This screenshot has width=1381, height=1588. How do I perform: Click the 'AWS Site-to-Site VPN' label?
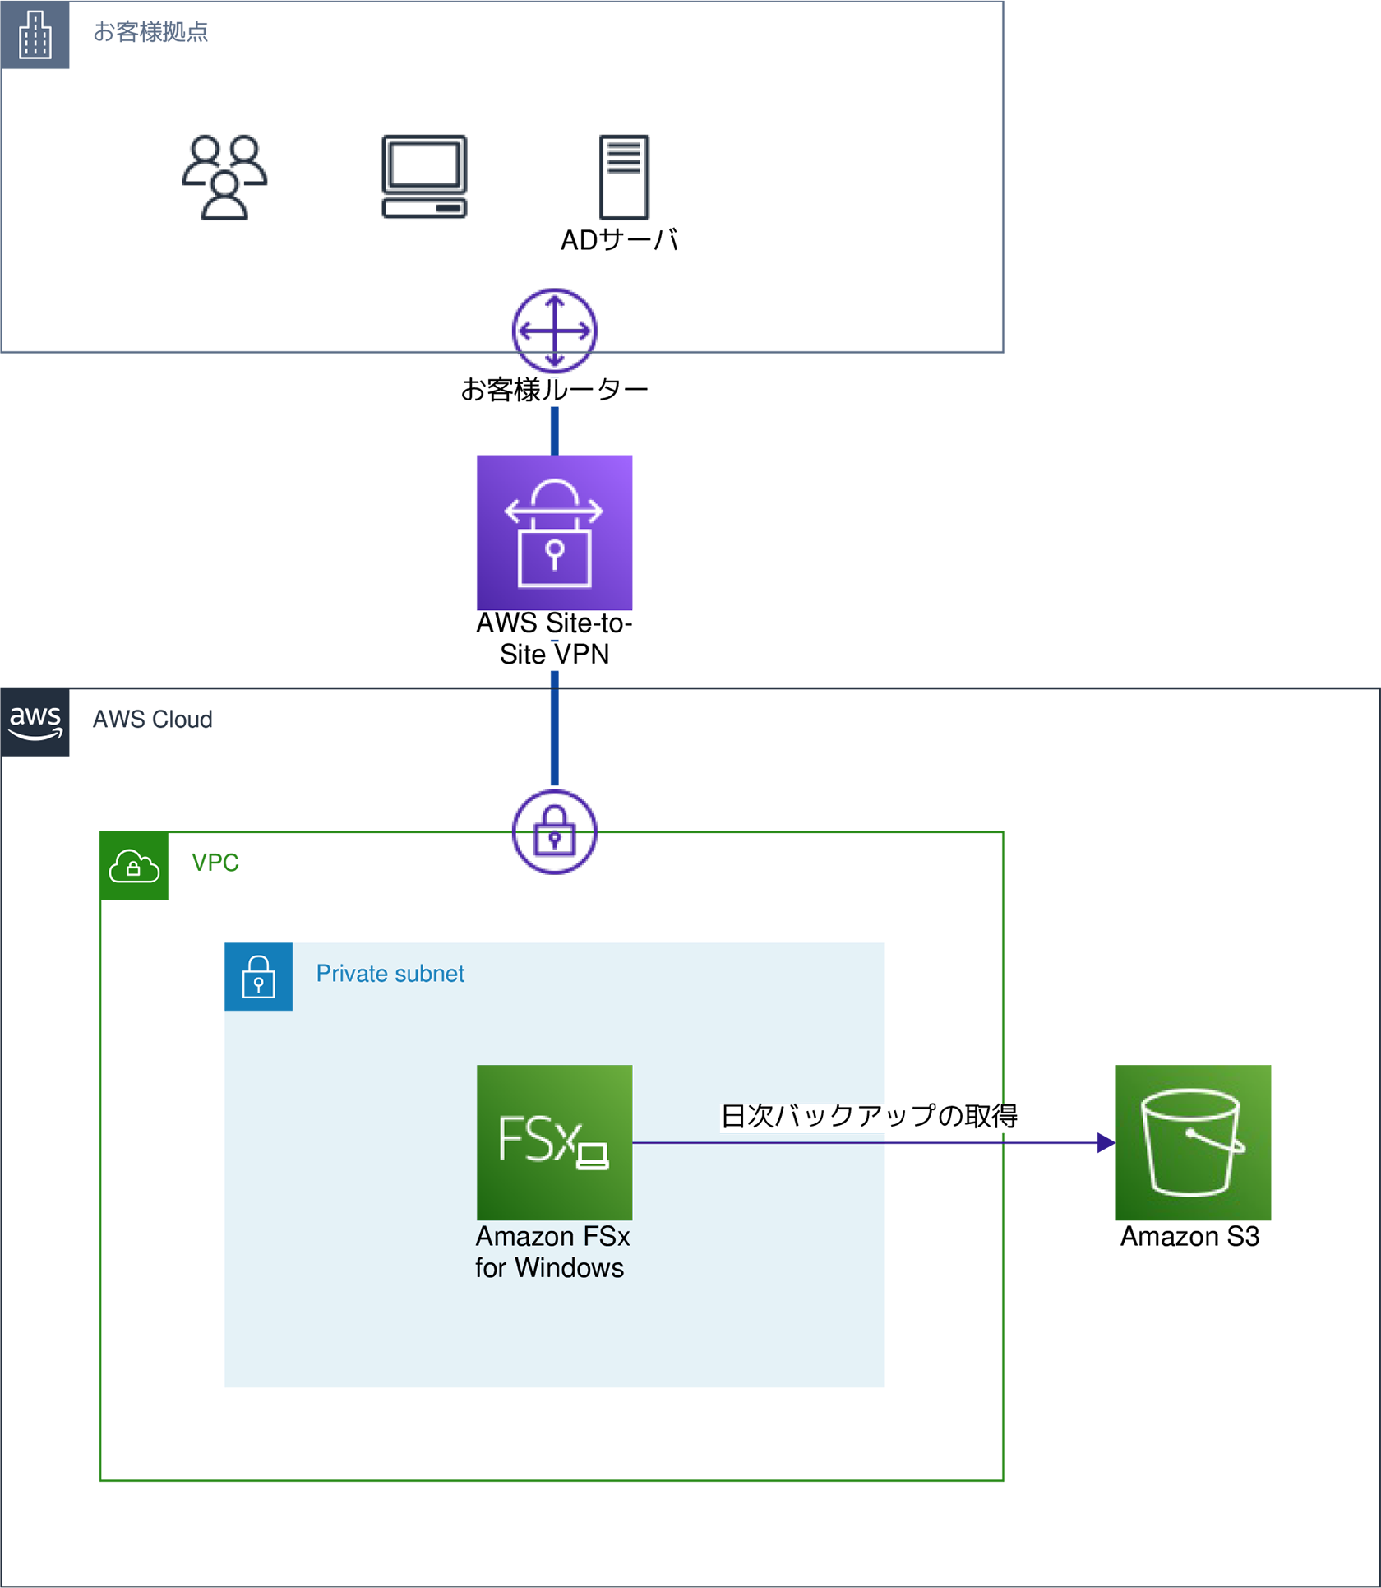[x=555, y=639]
